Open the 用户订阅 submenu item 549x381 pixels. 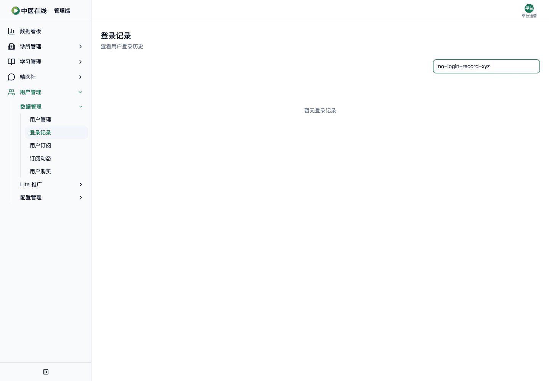point(56,146)
